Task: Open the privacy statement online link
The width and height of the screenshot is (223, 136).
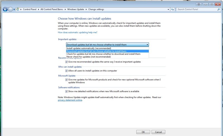Action: click(70, 100)
